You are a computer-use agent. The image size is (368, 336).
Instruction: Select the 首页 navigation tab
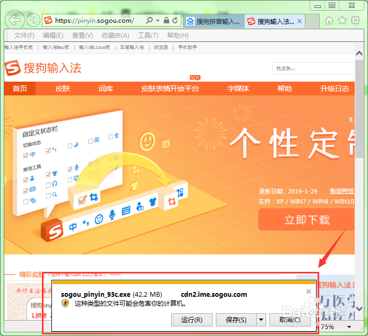click(x=20, y=89)
